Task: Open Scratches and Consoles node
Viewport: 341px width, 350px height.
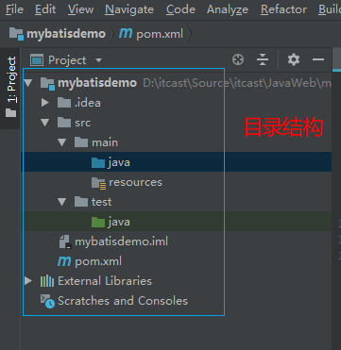Action: (x=114, y=301)
